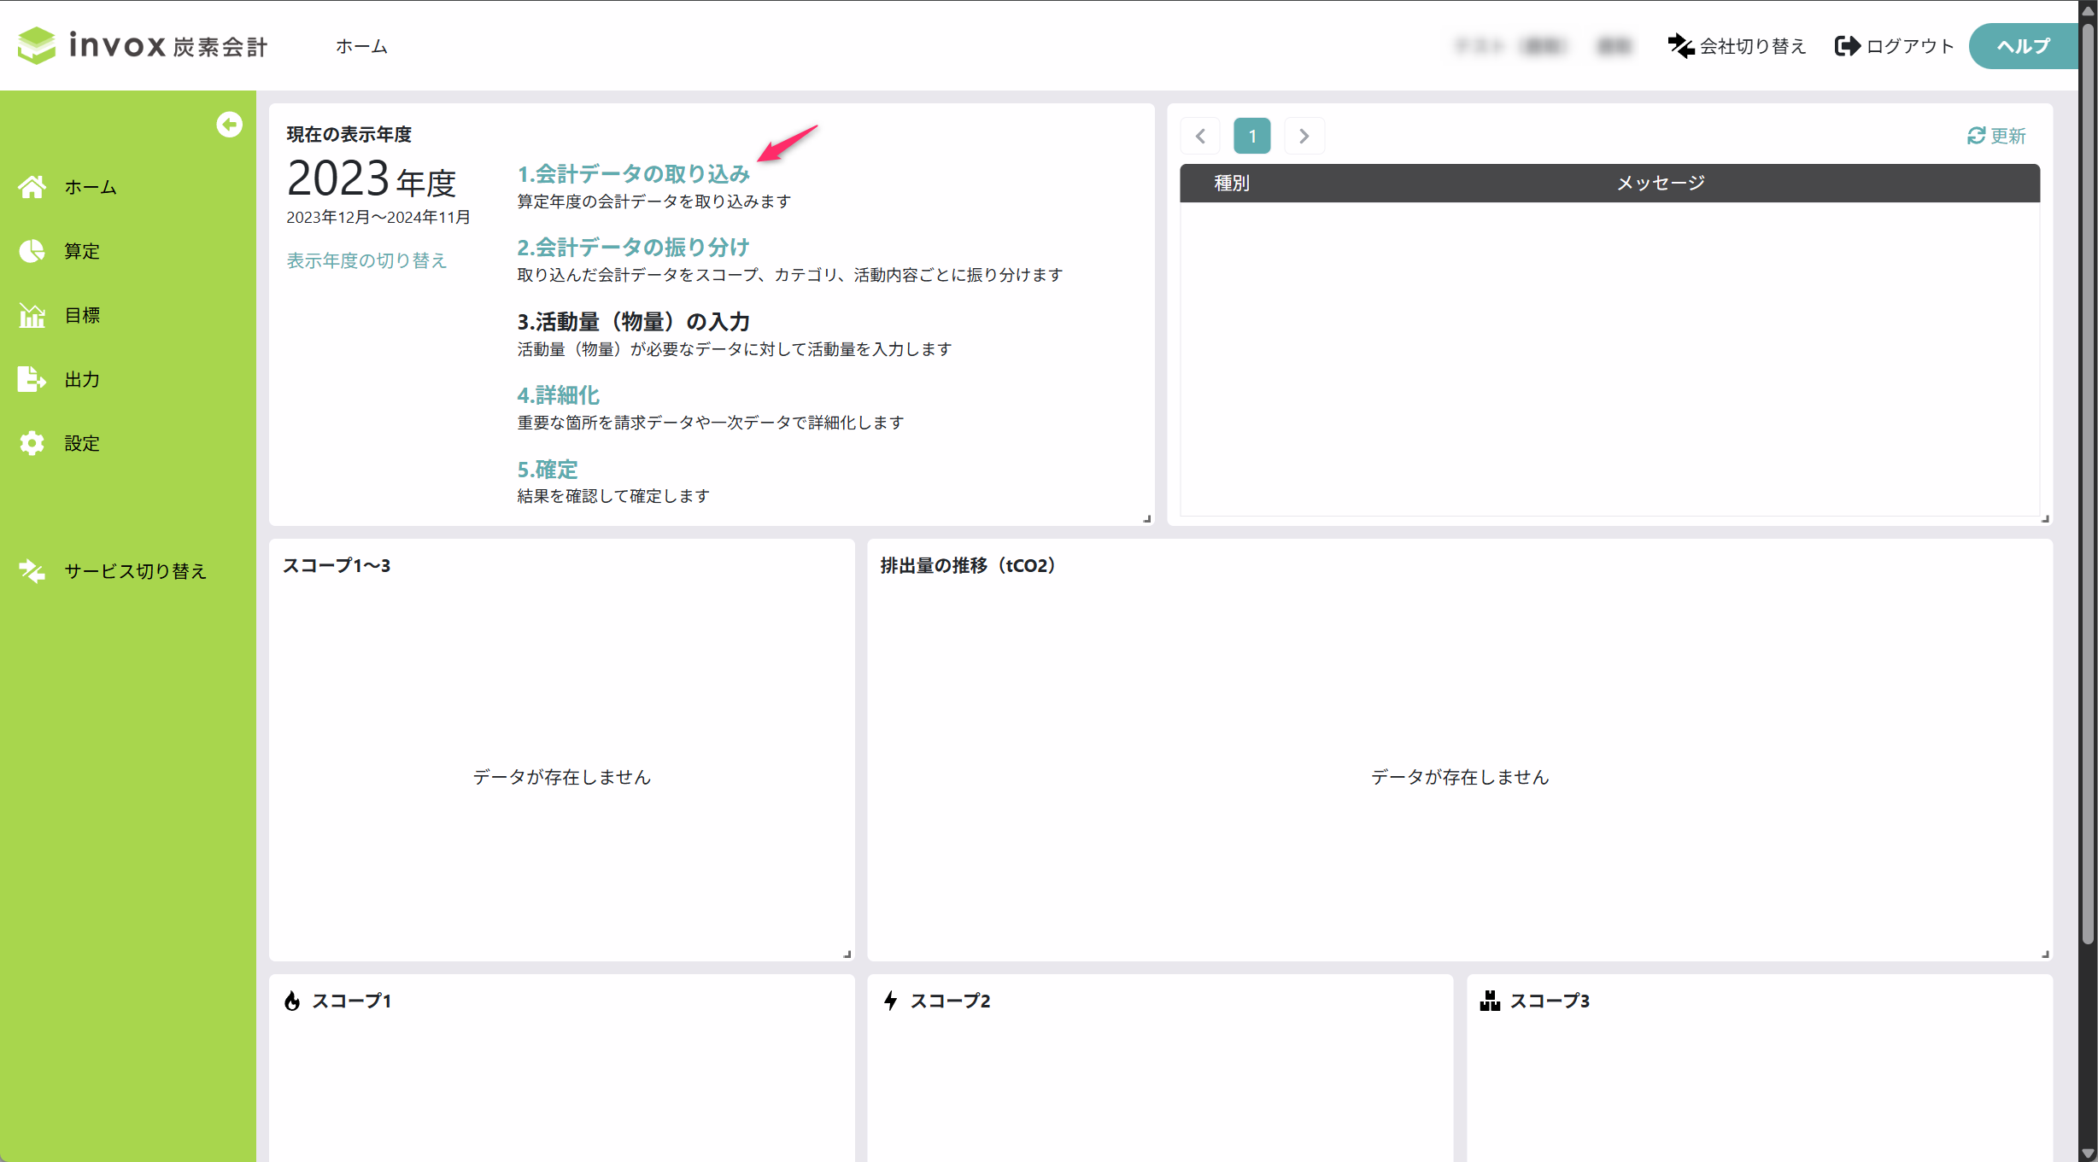Select page 1 in message pagination
Image resolution: width=2098 pixels, height=1162 pixels.
pos(1251,136)
